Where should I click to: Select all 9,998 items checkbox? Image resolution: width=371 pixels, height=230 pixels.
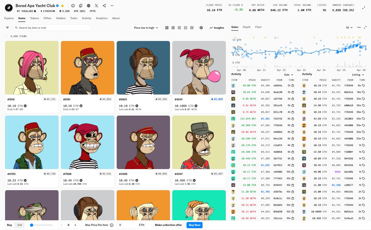click(x=6, y=36)
